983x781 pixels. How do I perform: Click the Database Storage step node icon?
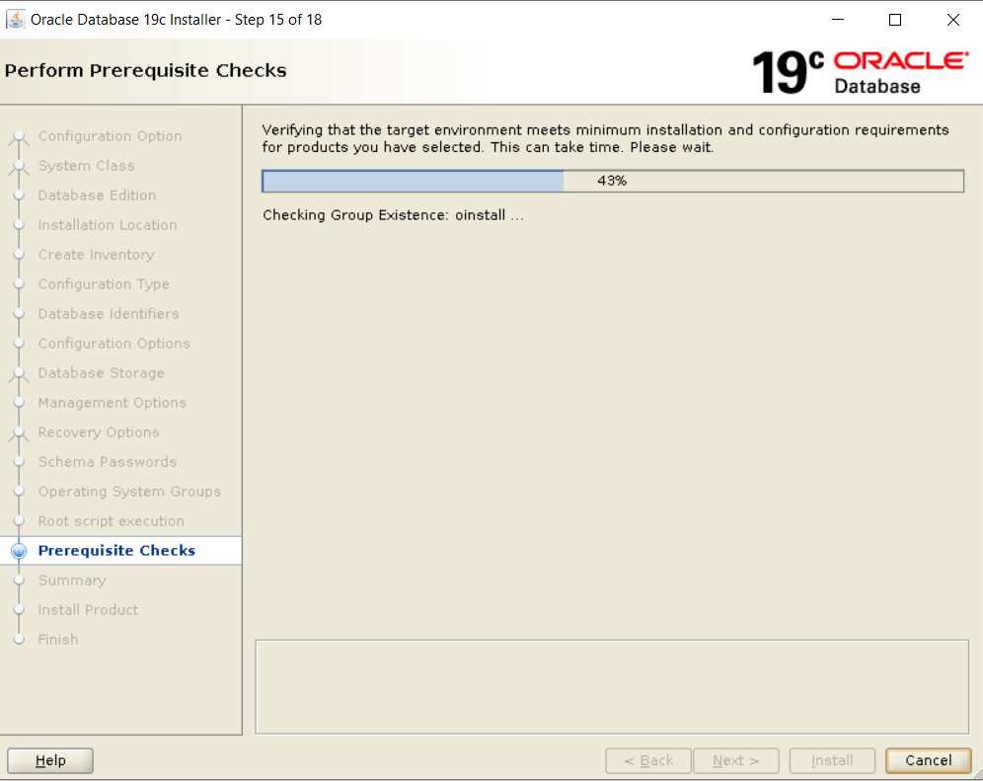pyautogui.click(x=18, y=374)
